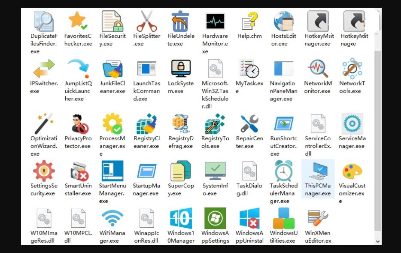Image resolution: width=401 pixels, height=253 pixels.
Task: Select the FileUndelete.exe recycle bin icon
Action: click(181, 21)
